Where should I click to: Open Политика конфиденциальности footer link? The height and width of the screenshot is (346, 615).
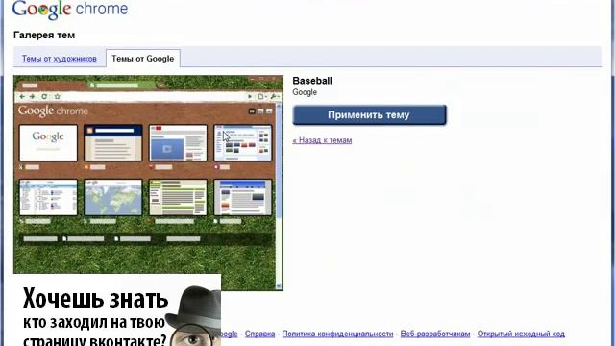(x=337, y=334)
